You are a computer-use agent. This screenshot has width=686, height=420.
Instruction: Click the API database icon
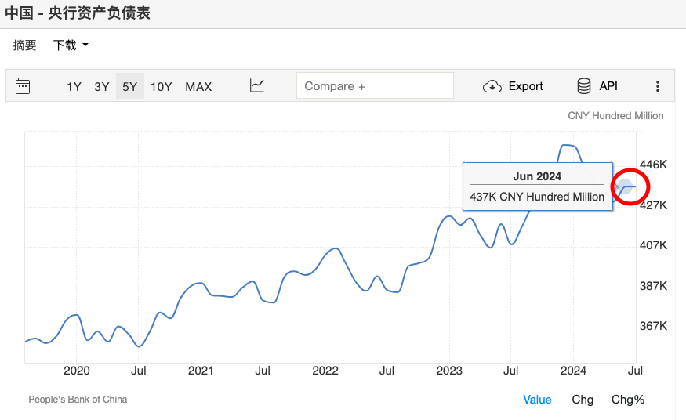[x=584, y=86]
